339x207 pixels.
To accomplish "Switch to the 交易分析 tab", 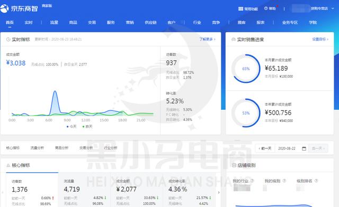I will tap(86, 148).
